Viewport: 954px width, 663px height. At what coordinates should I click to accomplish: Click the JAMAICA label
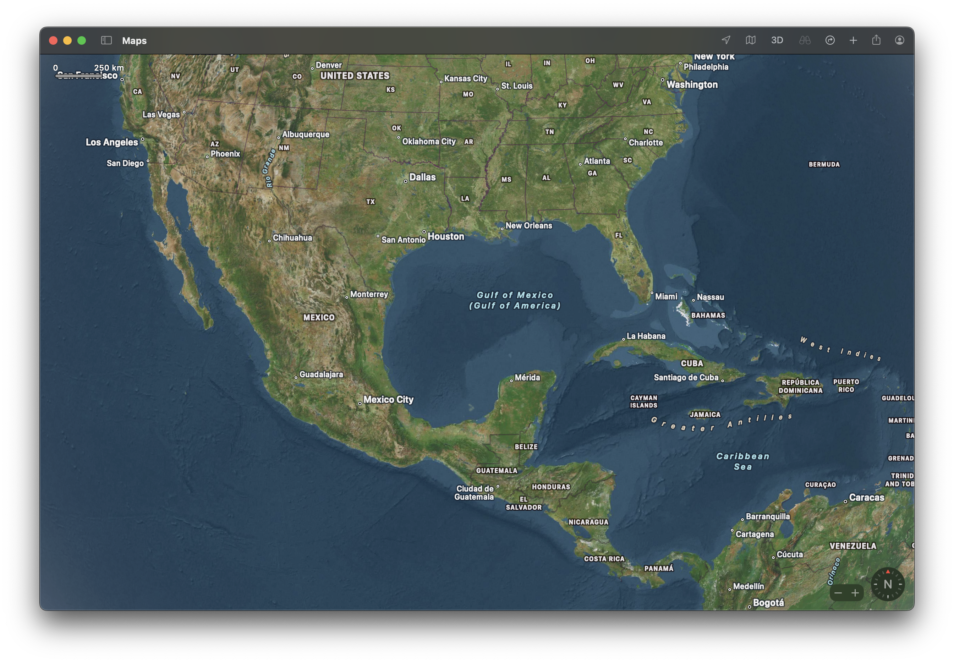pyautogui.click(x=705, y=415)
